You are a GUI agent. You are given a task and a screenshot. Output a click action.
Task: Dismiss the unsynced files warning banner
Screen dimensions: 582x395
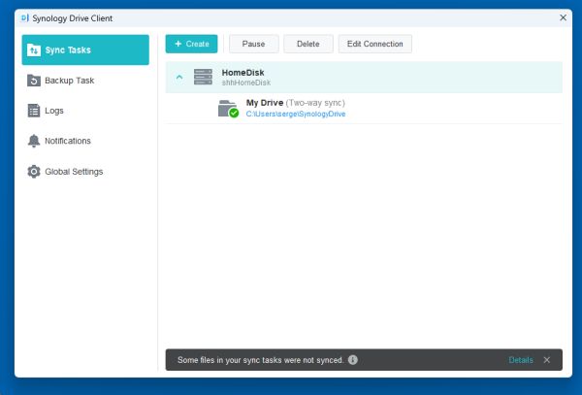(547, 360)
